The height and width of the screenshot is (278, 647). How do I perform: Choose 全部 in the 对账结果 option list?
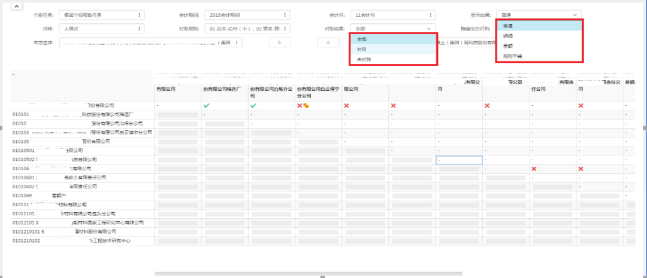[393, 39]
